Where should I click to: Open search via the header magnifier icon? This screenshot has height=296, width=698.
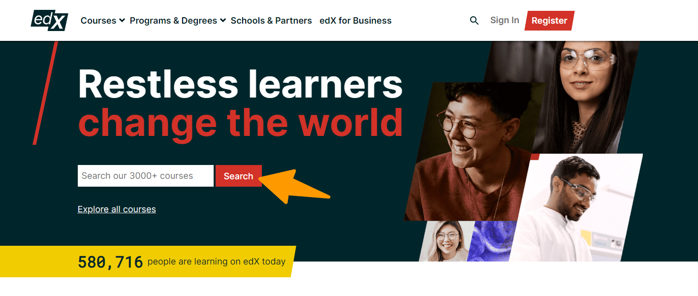pyautogui.click(x=474, y=21)
